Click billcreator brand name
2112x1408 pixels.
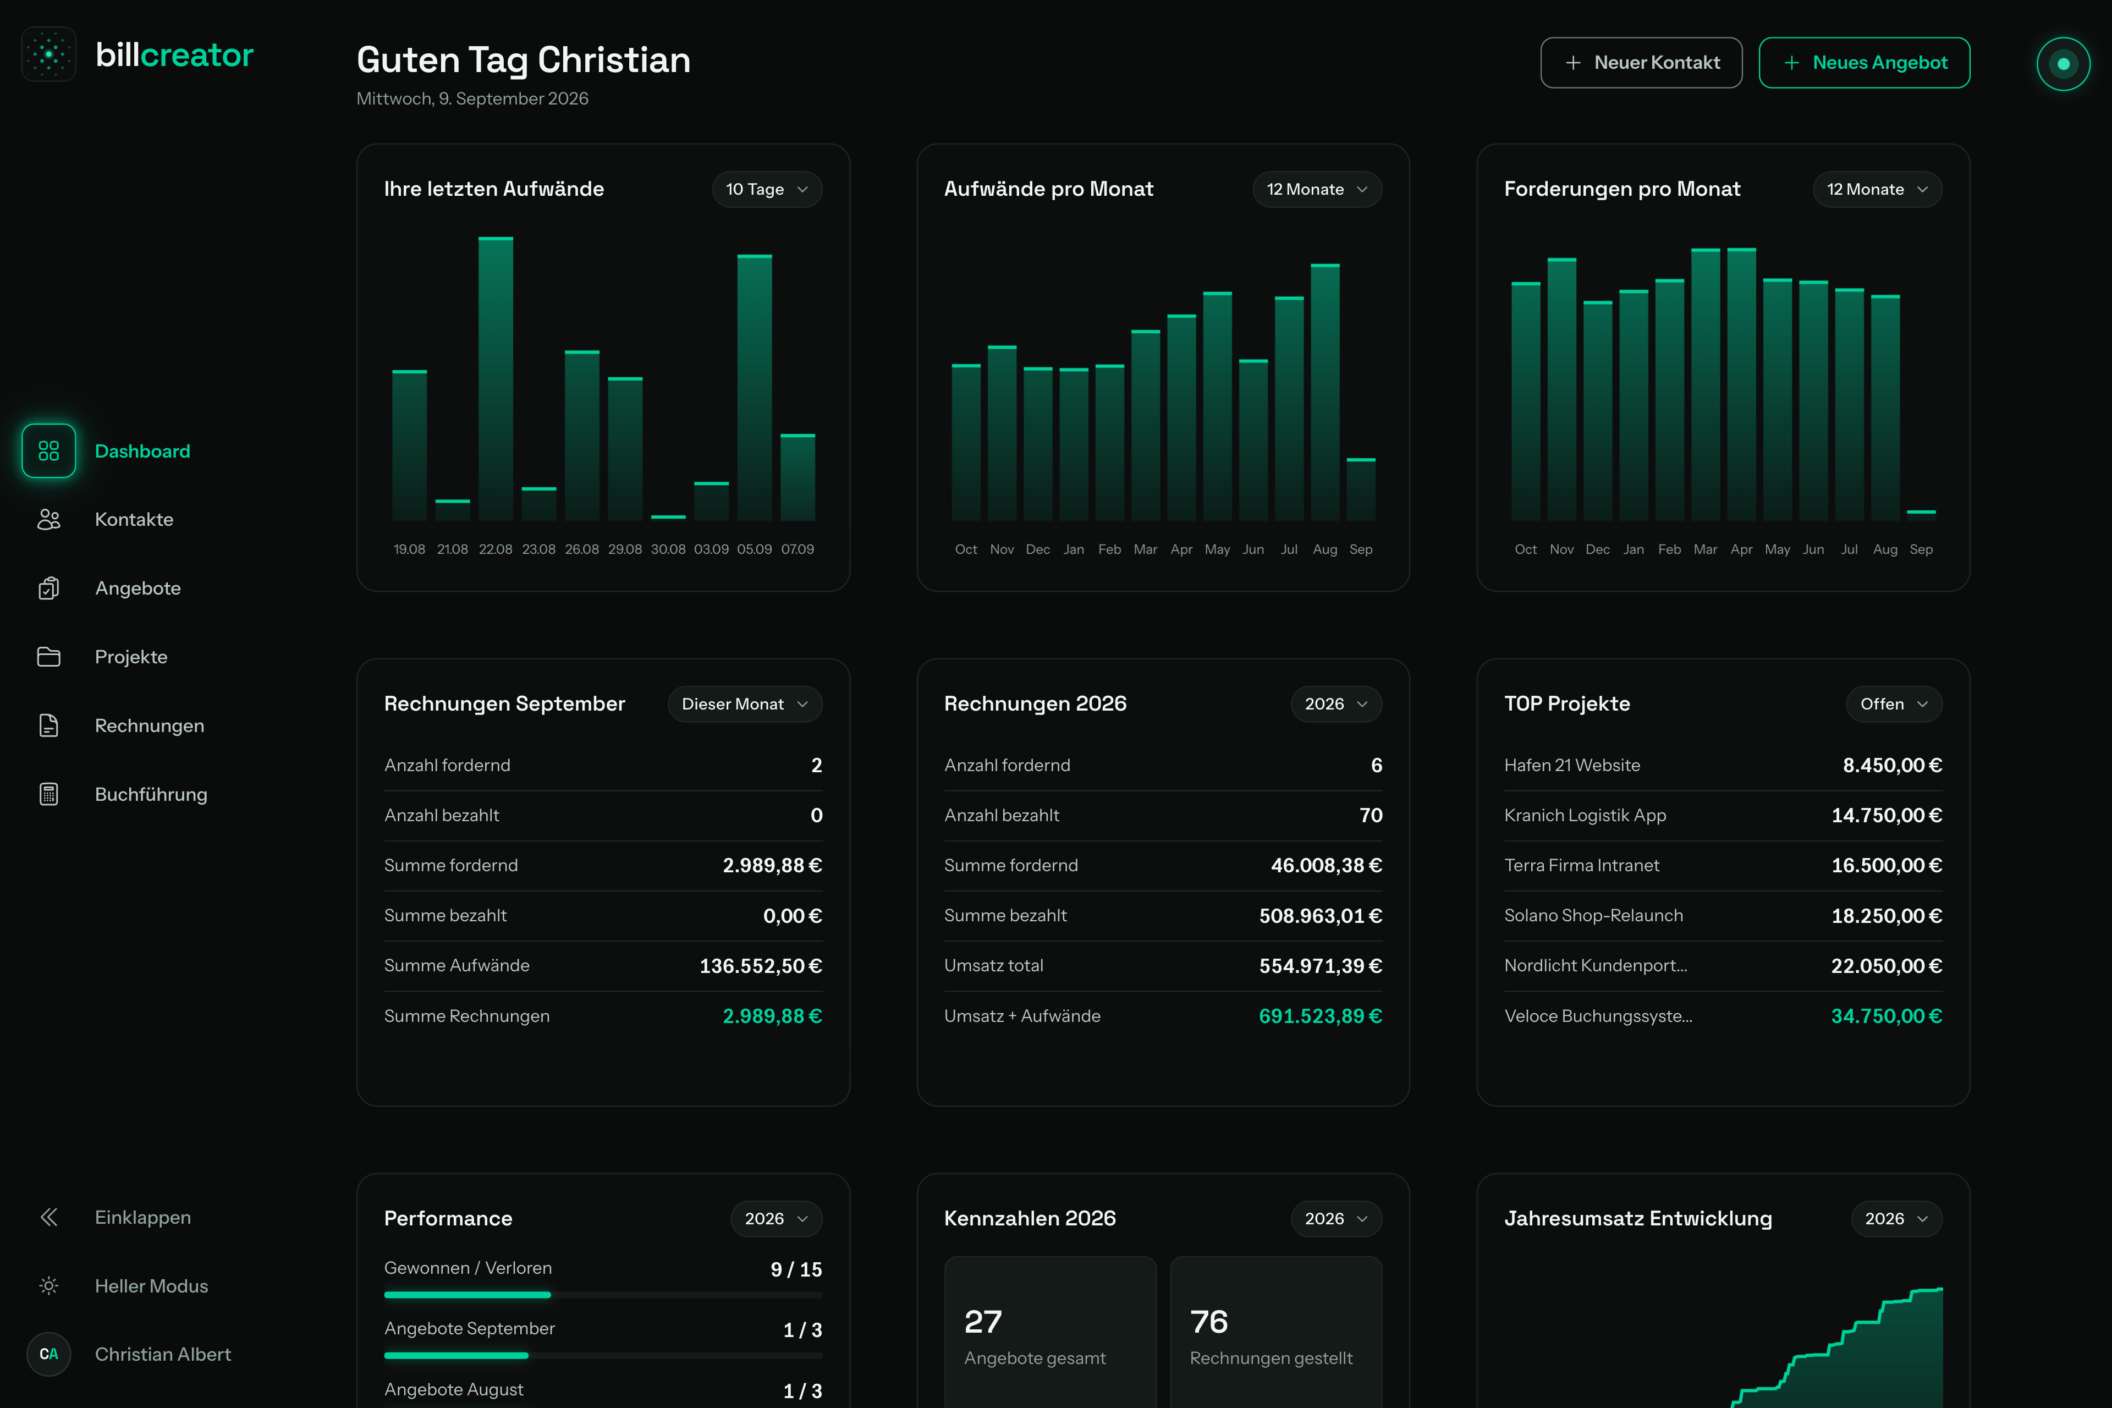click(x=174, y=55)
